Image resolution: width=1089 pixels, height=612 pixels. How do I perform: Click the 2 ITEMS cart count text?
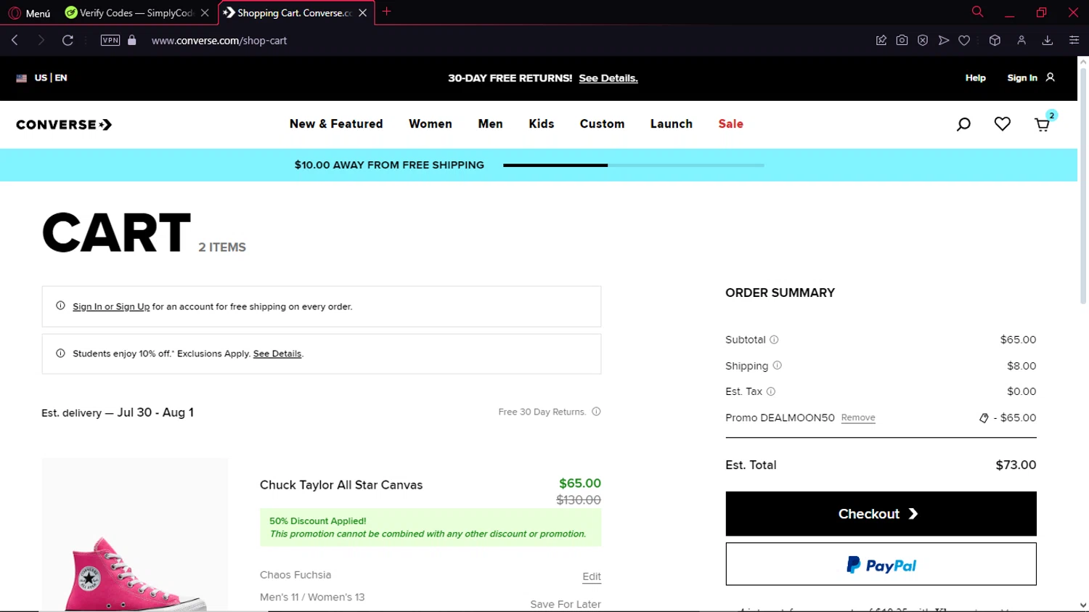pyautogui.click(x=222, y=248)
